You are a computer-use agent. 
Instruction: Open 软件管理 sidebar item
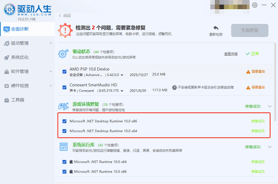27,72
